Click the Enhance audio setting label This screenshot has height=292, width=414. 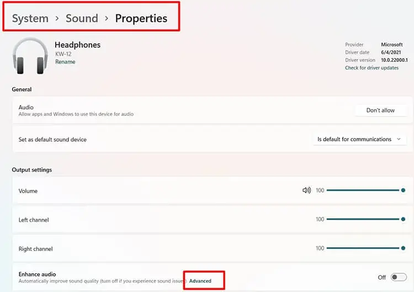[37, 274]
